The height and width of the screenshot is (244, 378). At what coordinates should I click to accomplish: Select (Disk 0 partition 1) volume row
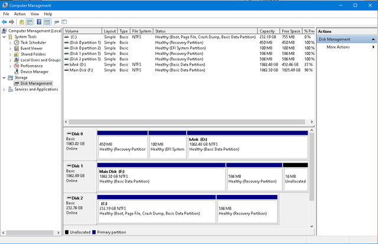pos(189,43)
